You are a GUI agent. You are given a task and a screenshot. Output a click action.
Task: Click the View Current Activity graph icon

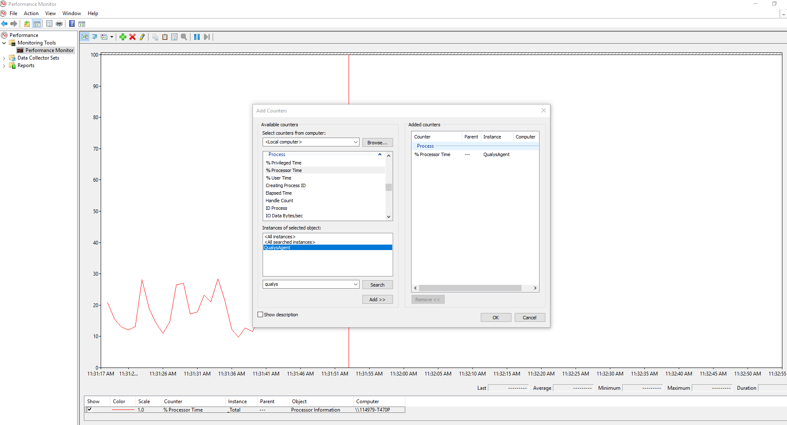85,37
